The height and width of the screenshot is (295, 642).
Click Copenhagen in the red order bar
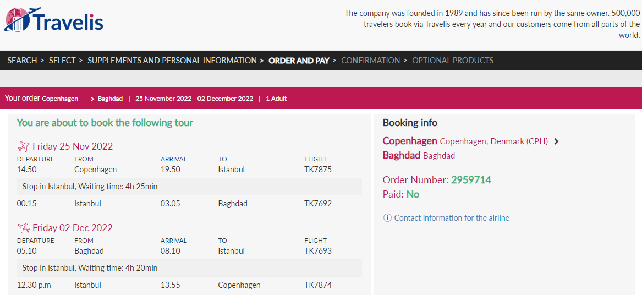point(60,99)
